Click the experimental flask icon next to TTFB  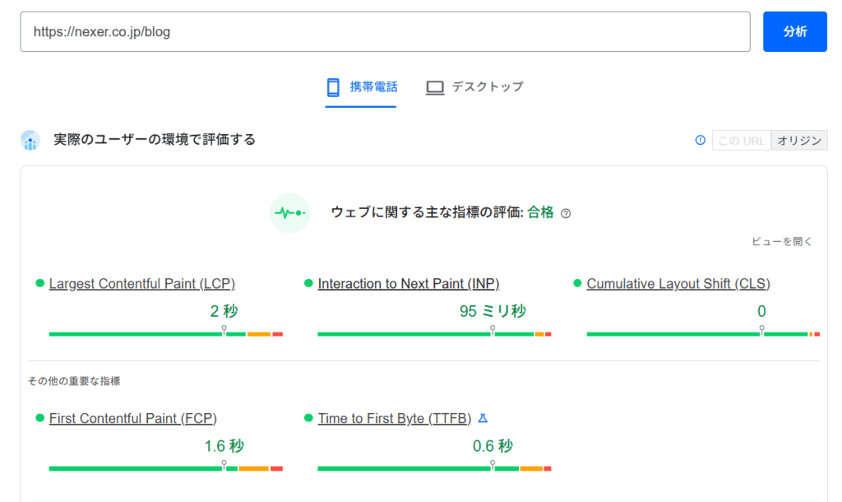[483, 418]
